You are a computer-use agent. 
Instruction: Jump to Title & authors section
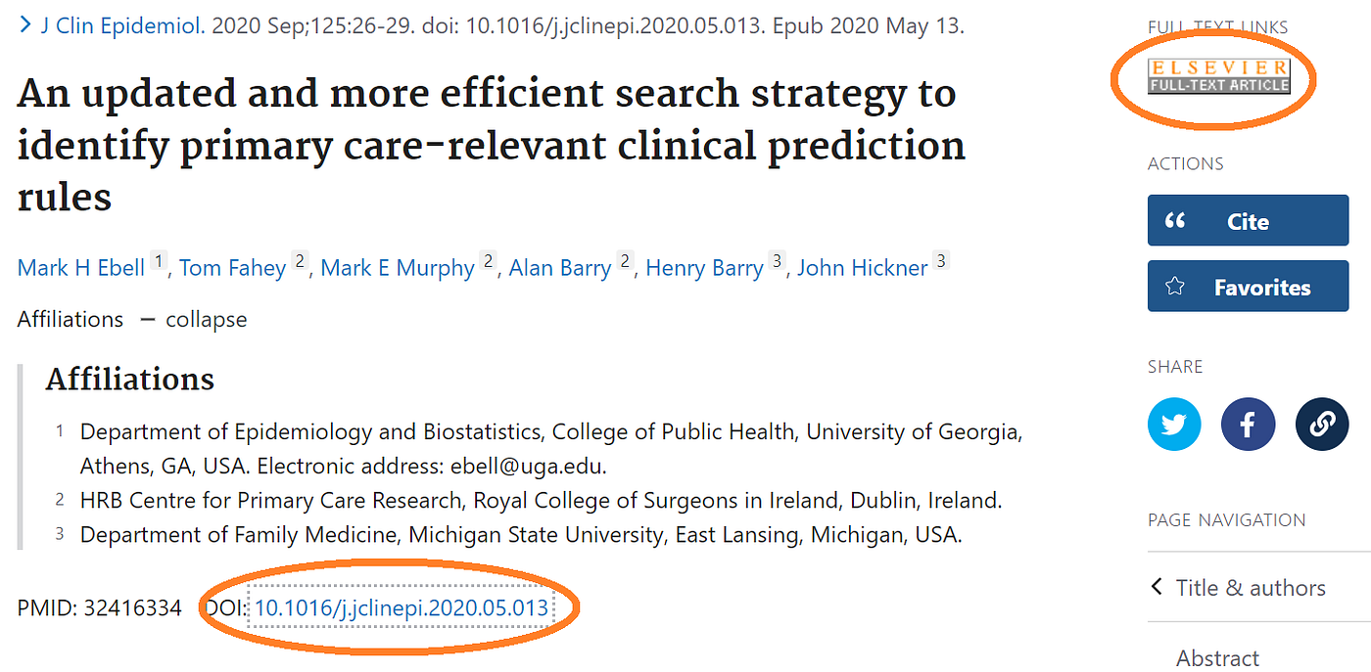(x=1251, y=587)
